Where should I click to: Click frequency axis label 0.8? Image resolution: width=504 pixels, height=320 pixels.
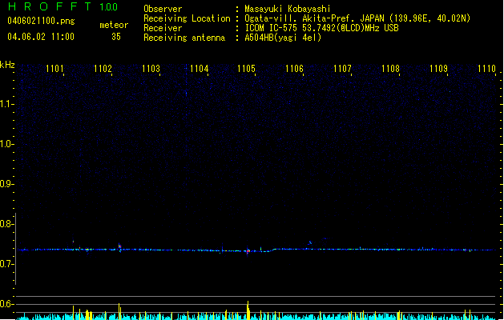tap(6, 224)
